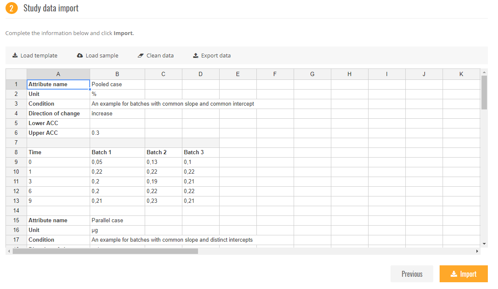Select row 1 header
498x289 pixels.
point(16,85)
